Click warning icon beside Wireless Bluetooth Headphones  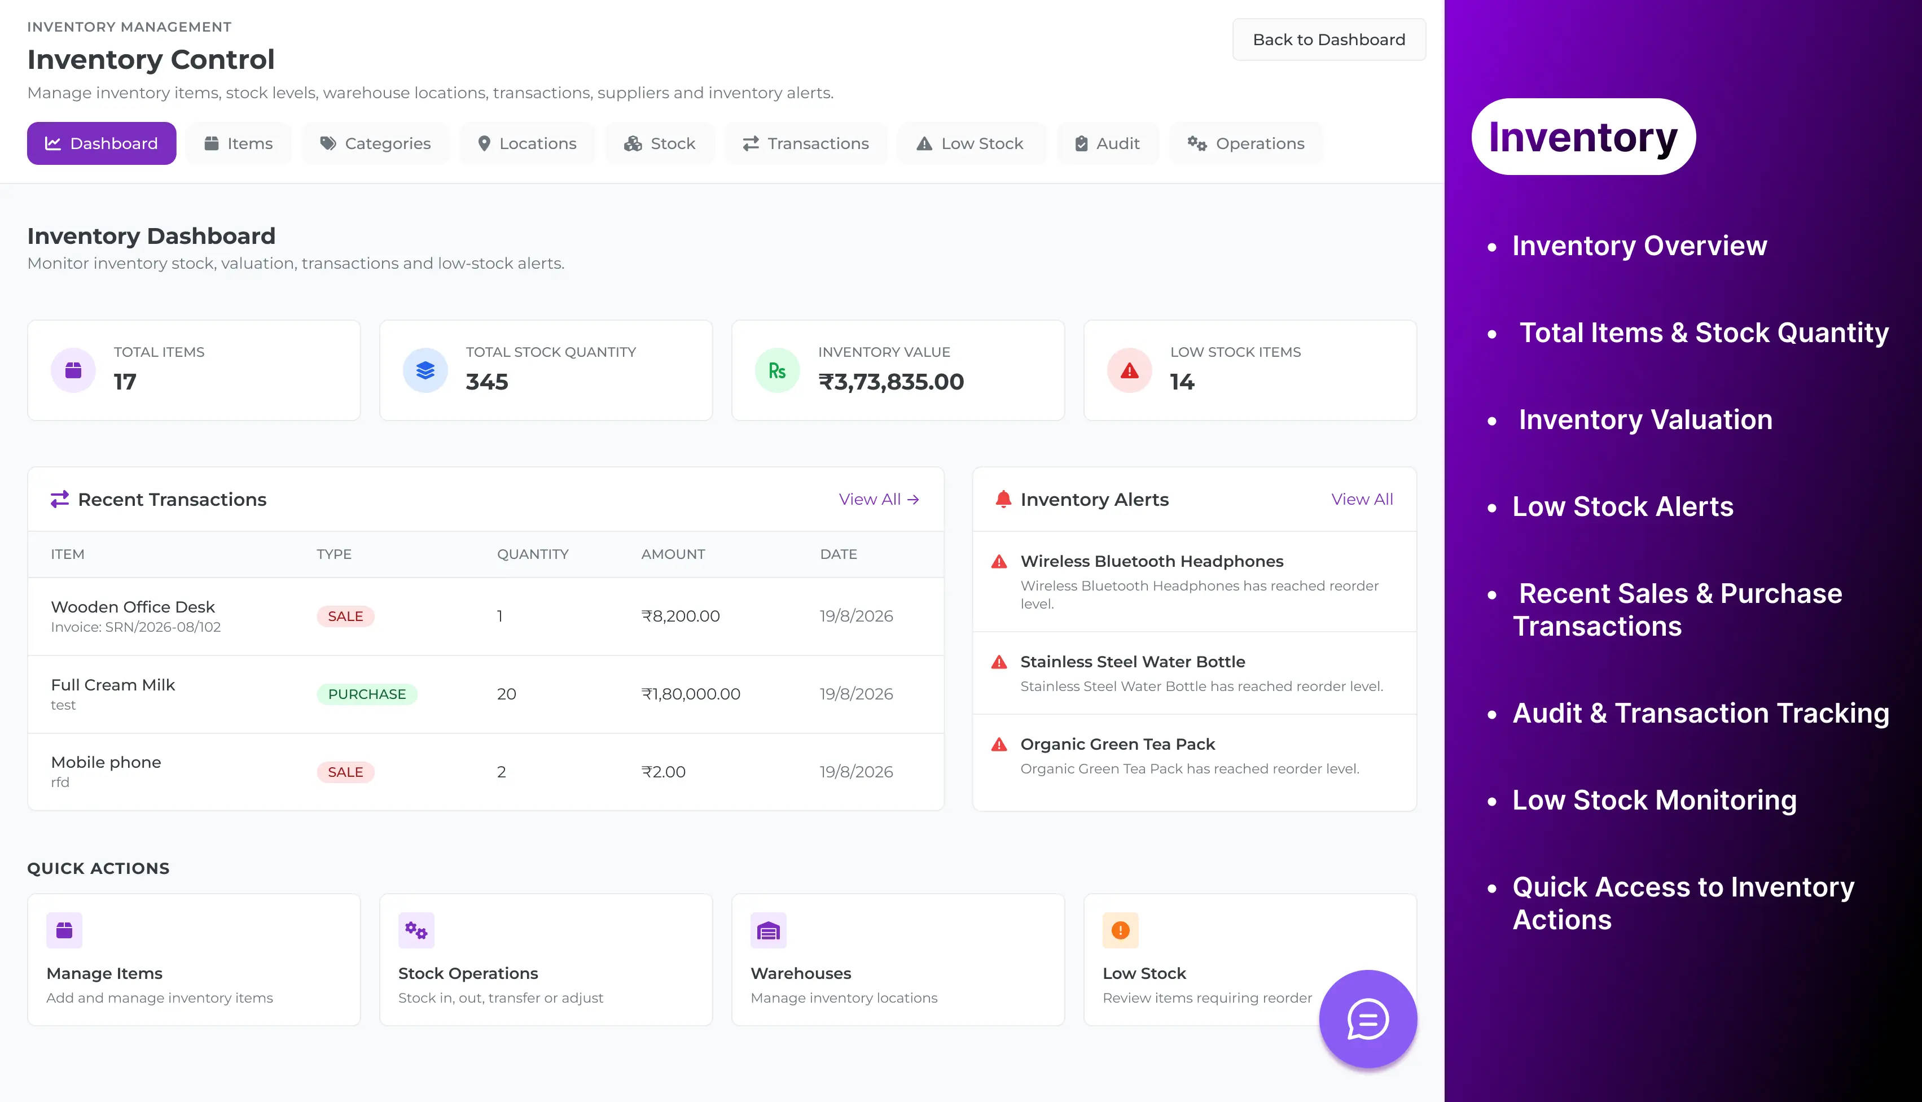coord(999,562)
